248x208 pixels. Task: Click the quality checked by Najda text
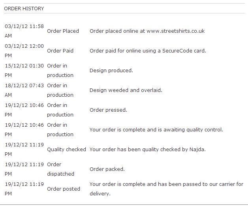coord(148,150)
